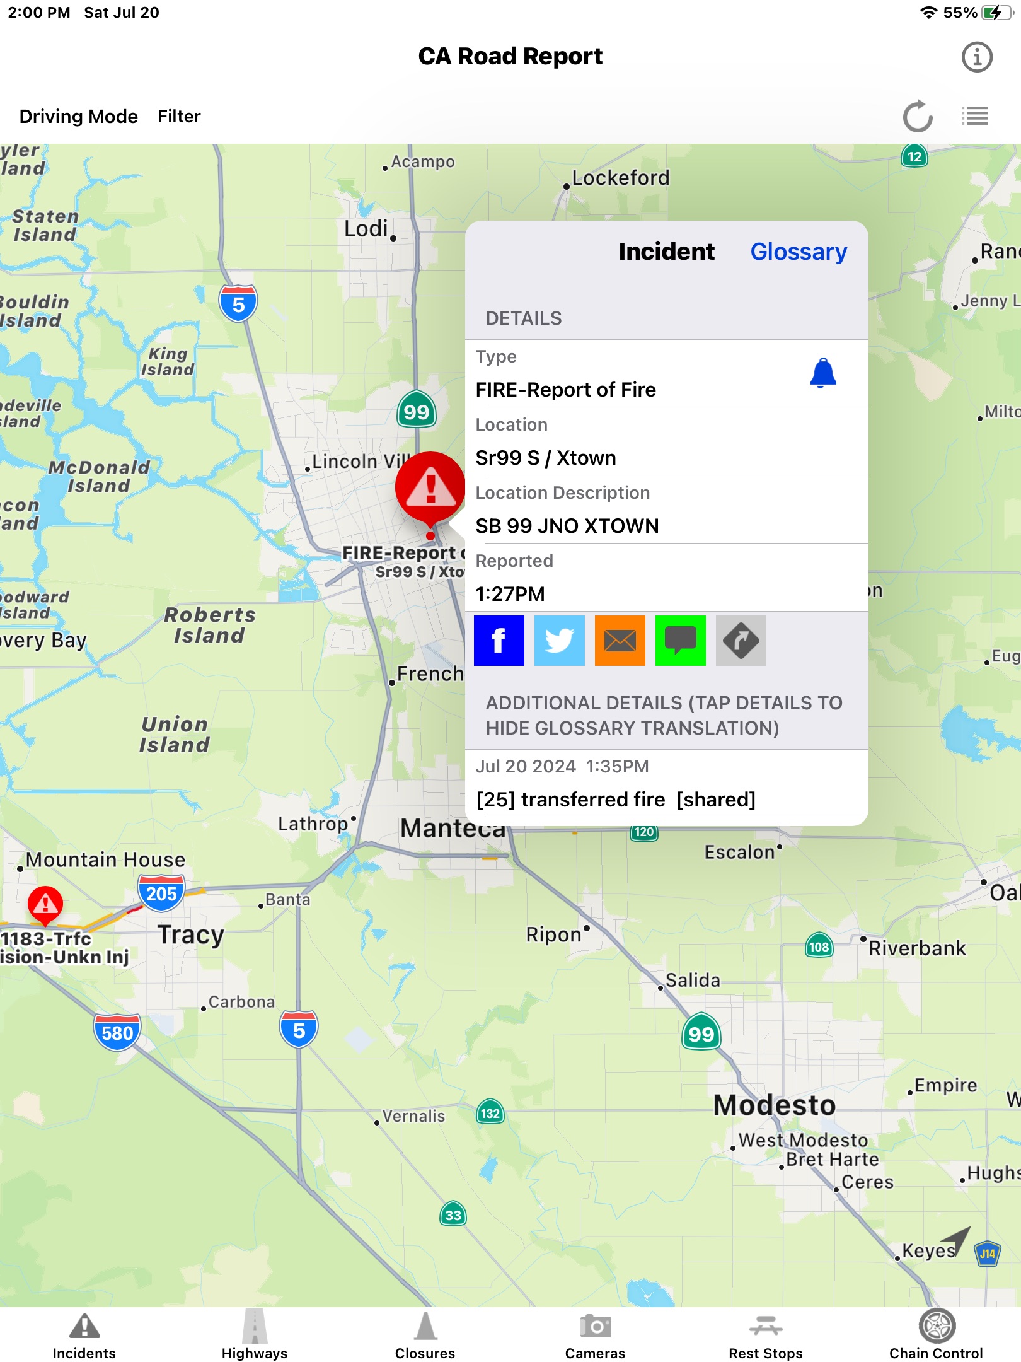Viewport: 1021px width, 1362px height.
Task: Tap the Interstate 5 shield near Carbona
Action: [299, 1030]
